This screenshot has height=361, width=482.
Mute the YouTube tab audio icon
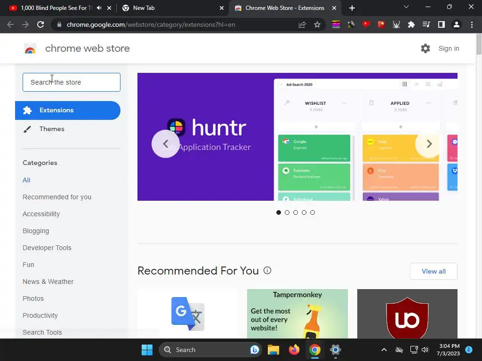(99, 8)
